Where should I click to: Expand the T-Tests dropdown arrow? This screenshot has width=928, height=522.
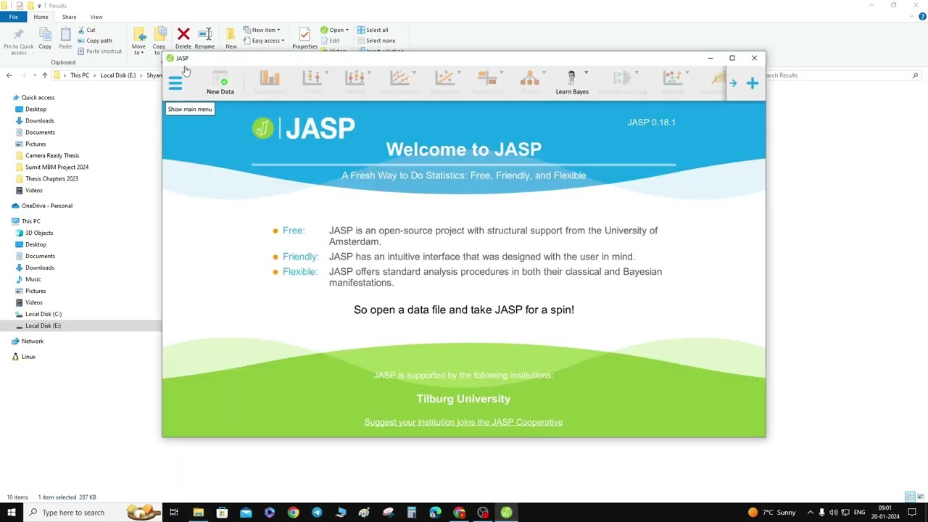326,73
